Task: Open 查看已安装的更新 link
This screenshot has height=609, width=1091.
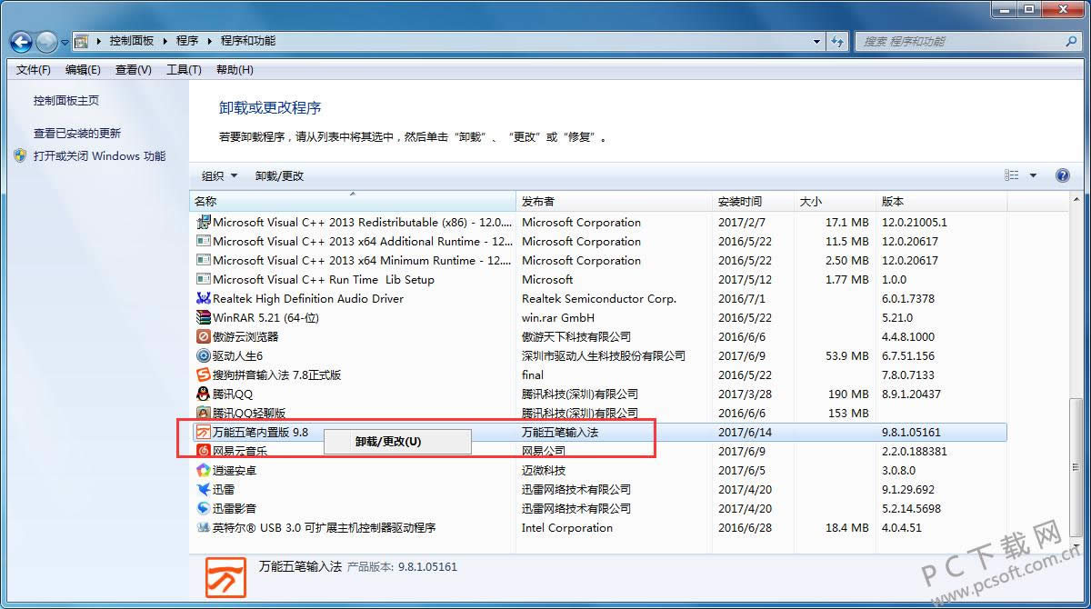Action: point(77,134)
